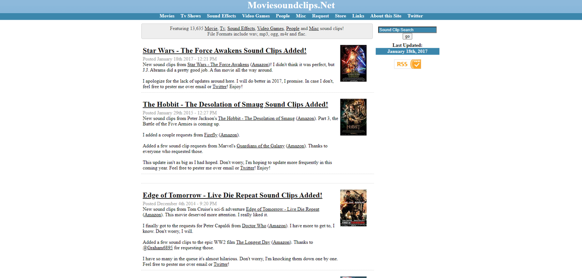This screenshot has height=278, width=582.
Task: Open the Movies menu in navigation bar
Action: [167, 16]
